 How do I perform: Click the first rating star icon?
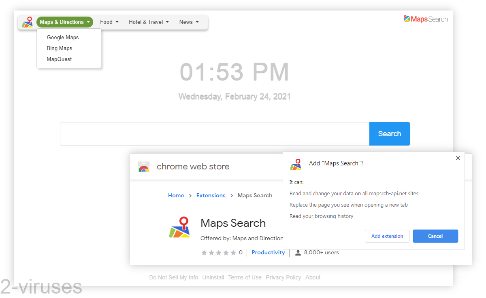click(x=204, y=252)
